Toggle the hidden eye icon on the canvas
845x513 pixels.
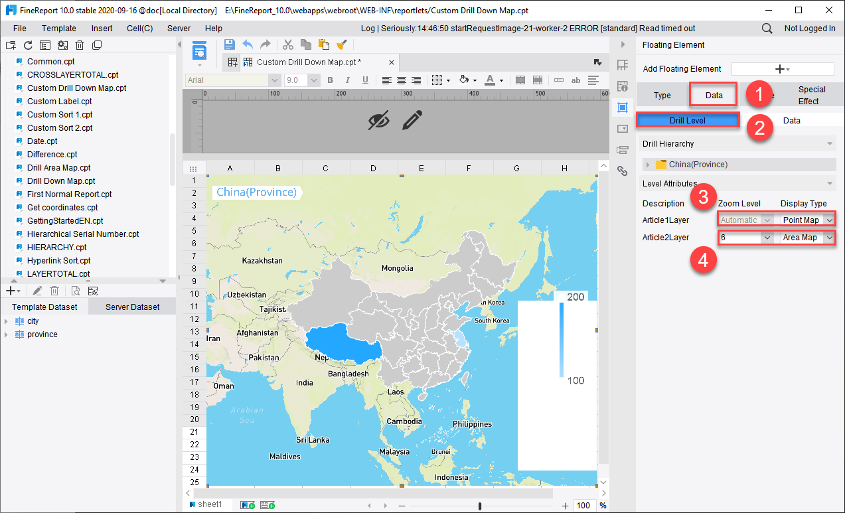point(379,120)
